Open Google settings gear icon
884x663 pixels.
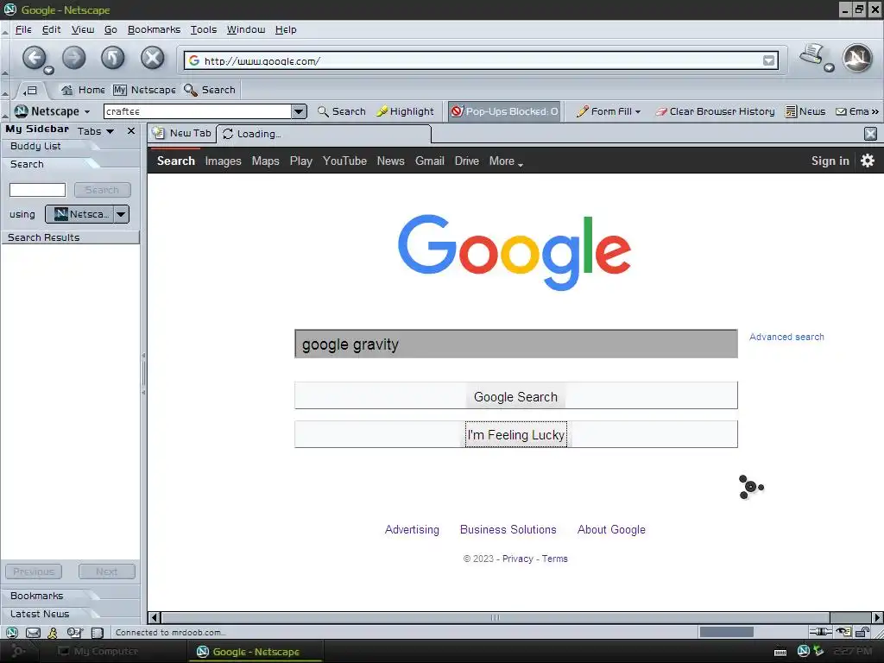tap(867, 161)
